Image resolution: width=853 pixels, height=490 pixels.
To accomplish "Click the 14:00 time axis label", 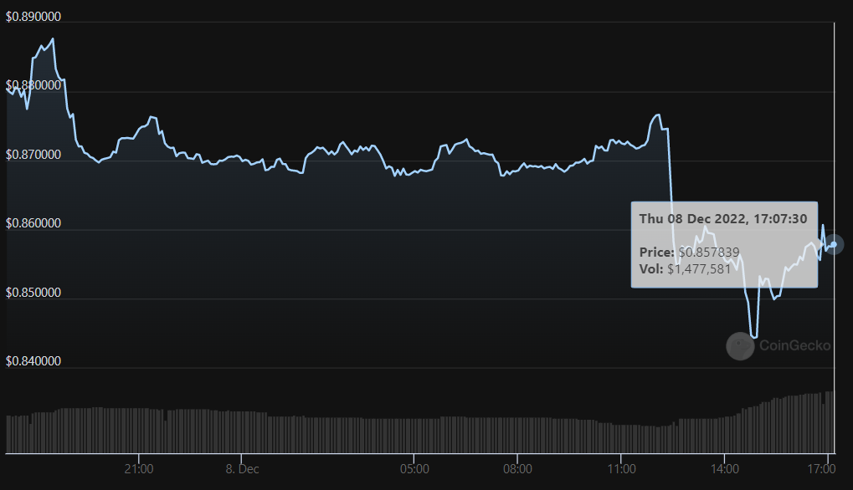I will tap(724, 469).
